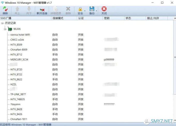The height and width of the screenshot is (126, 176).
Task: Click the vertical scrollbar up arrow
Action: click(x=175, y=18)
